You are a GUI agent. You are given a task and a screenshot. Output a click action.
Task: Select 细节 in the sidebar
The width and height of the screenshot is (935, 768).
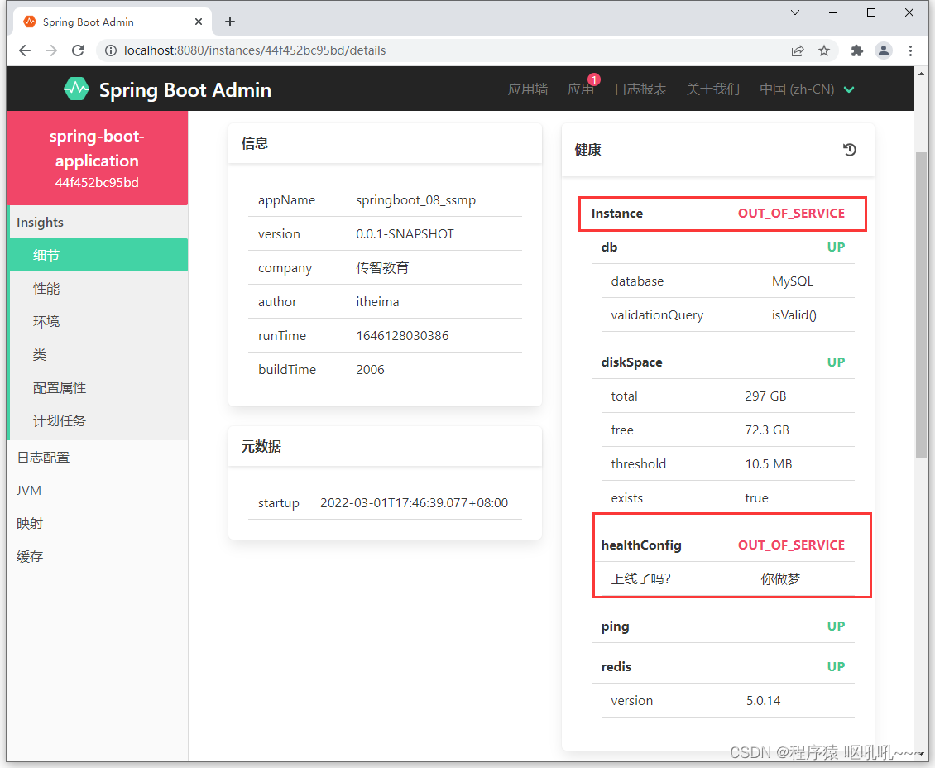tap(98, 255)
